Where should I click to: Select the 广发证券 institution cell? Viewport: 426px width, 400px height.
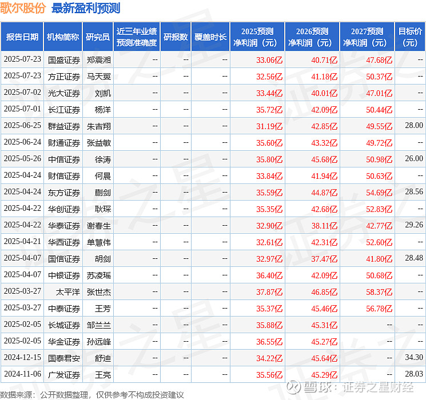click(x=64, y=375)
